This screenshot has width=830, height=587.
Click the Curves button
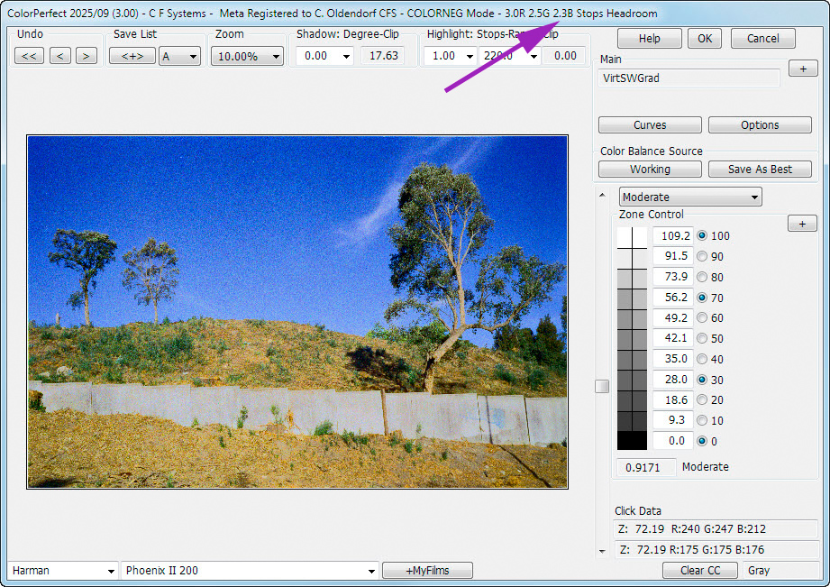[650, 125]
